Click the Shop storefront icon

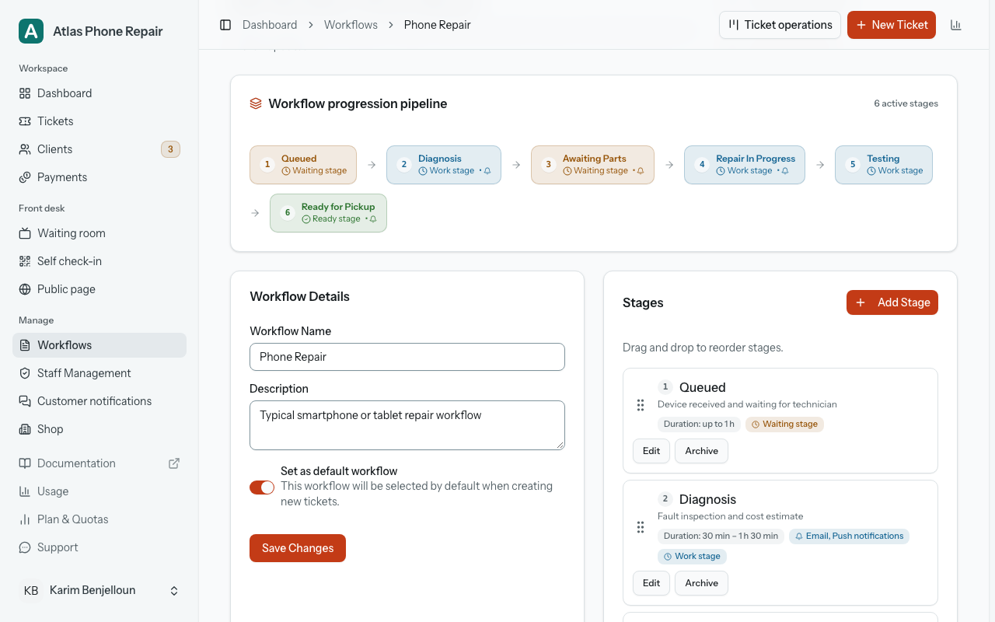25,429
